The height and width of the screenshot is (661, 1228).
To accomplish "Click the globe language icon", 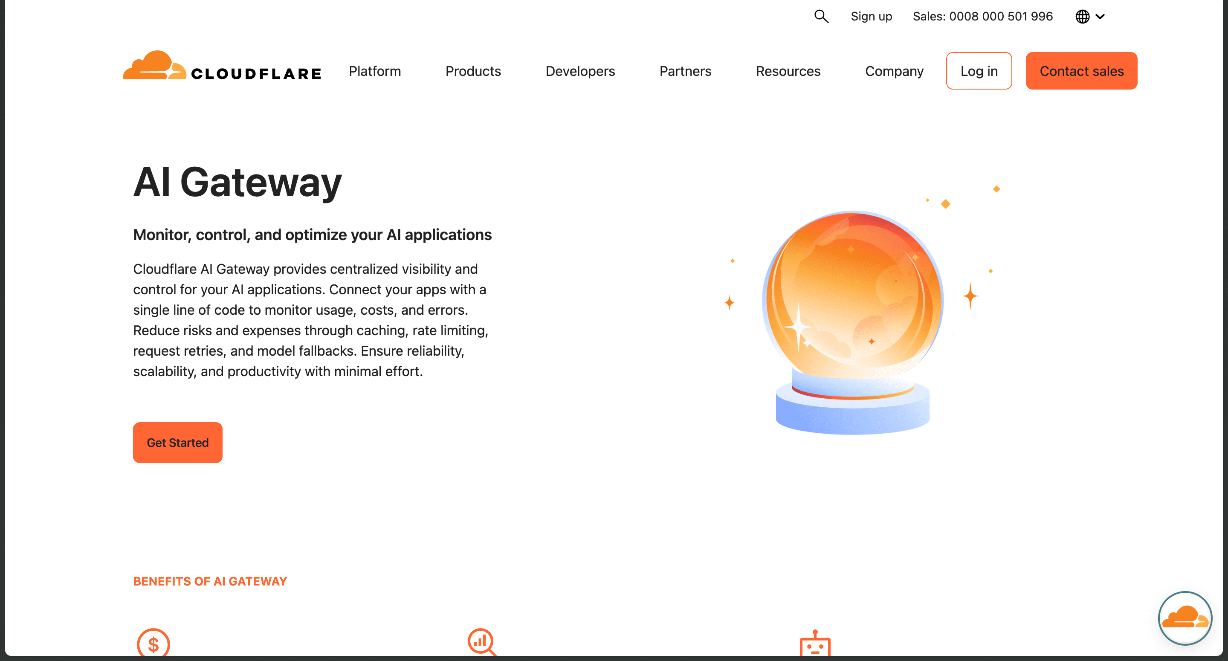I will point(1082,17).
